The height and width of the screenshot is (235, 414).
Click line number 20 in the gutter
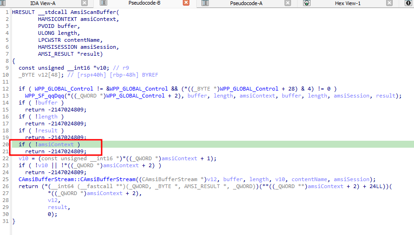click(6, 144)
